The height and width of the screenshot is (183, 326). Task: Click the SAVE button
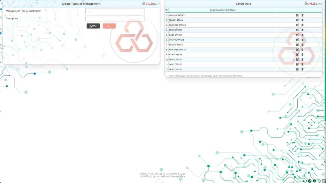[x=93, y=26]
